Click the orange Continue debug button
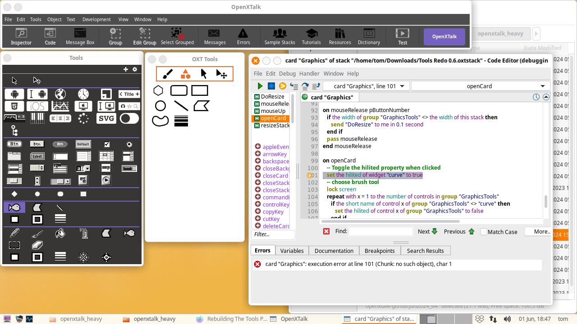The height and width of the screenshot is (324, 577). pos(283,86)
